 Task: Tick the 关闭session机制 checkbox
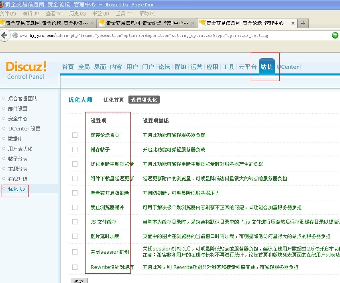75,252
